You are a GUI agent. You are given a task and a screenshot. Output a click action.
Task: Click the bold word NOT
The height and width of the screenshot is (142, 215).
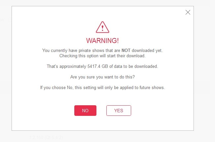click(x=126, y=50)
